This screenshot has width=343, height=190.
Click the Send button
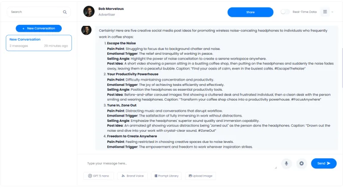[x=324, y=163]
